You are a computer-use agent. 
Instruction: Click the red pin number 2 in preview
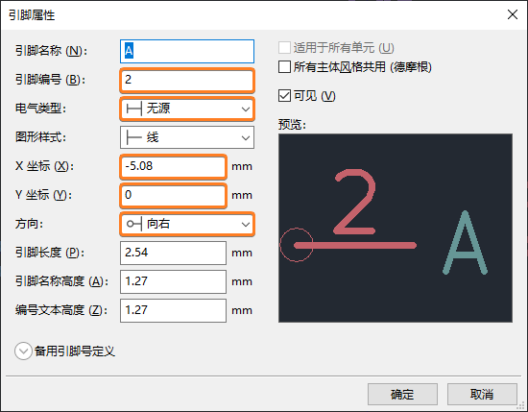(354, 202)
